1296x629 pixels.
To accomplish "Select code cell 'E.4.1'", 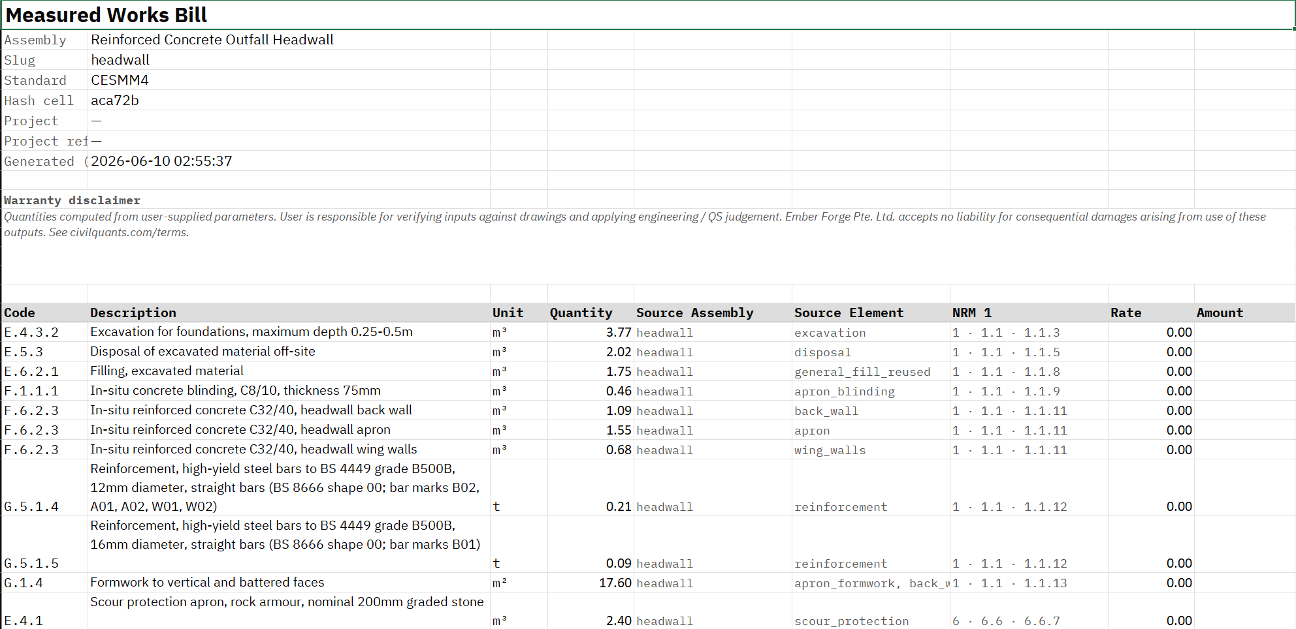I will click(45, 611).
